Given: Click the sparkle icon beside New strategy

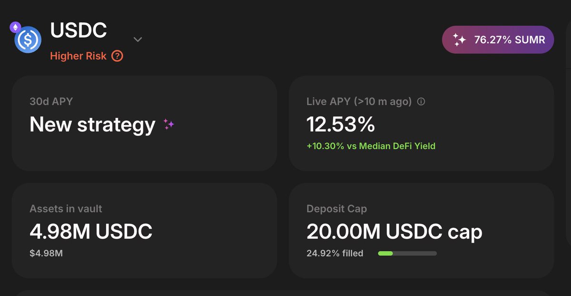Looking at the screenshot, I should pos(168,125).
